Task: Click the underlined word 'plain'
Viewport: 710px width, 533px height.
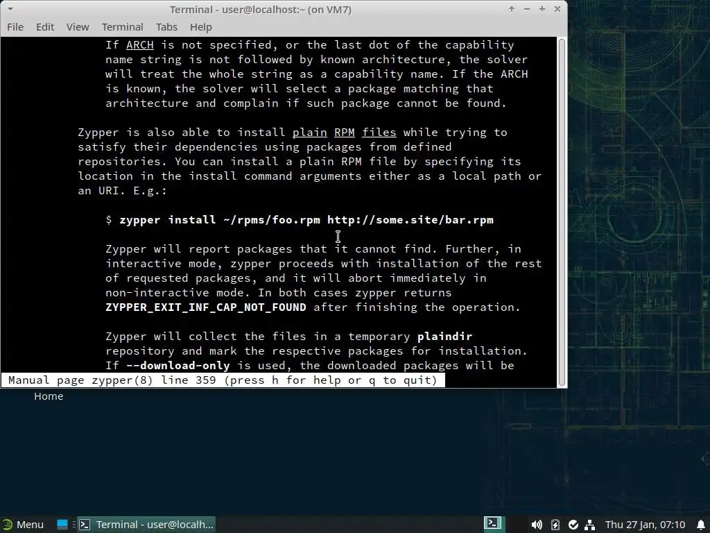Action: (x=310, y=133)
